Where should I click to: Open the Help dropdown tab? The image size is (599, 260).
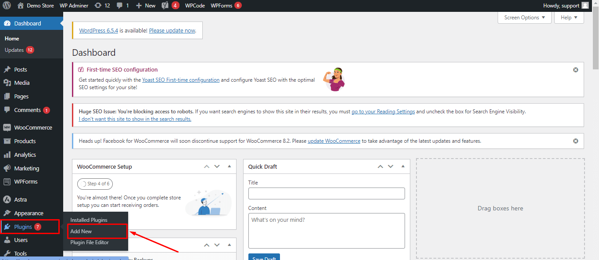pos(569,18)
